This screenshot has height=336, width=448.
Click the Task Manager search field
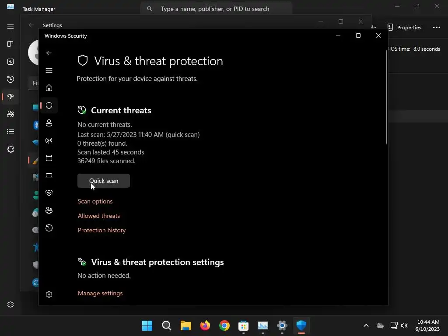(216, 9)
